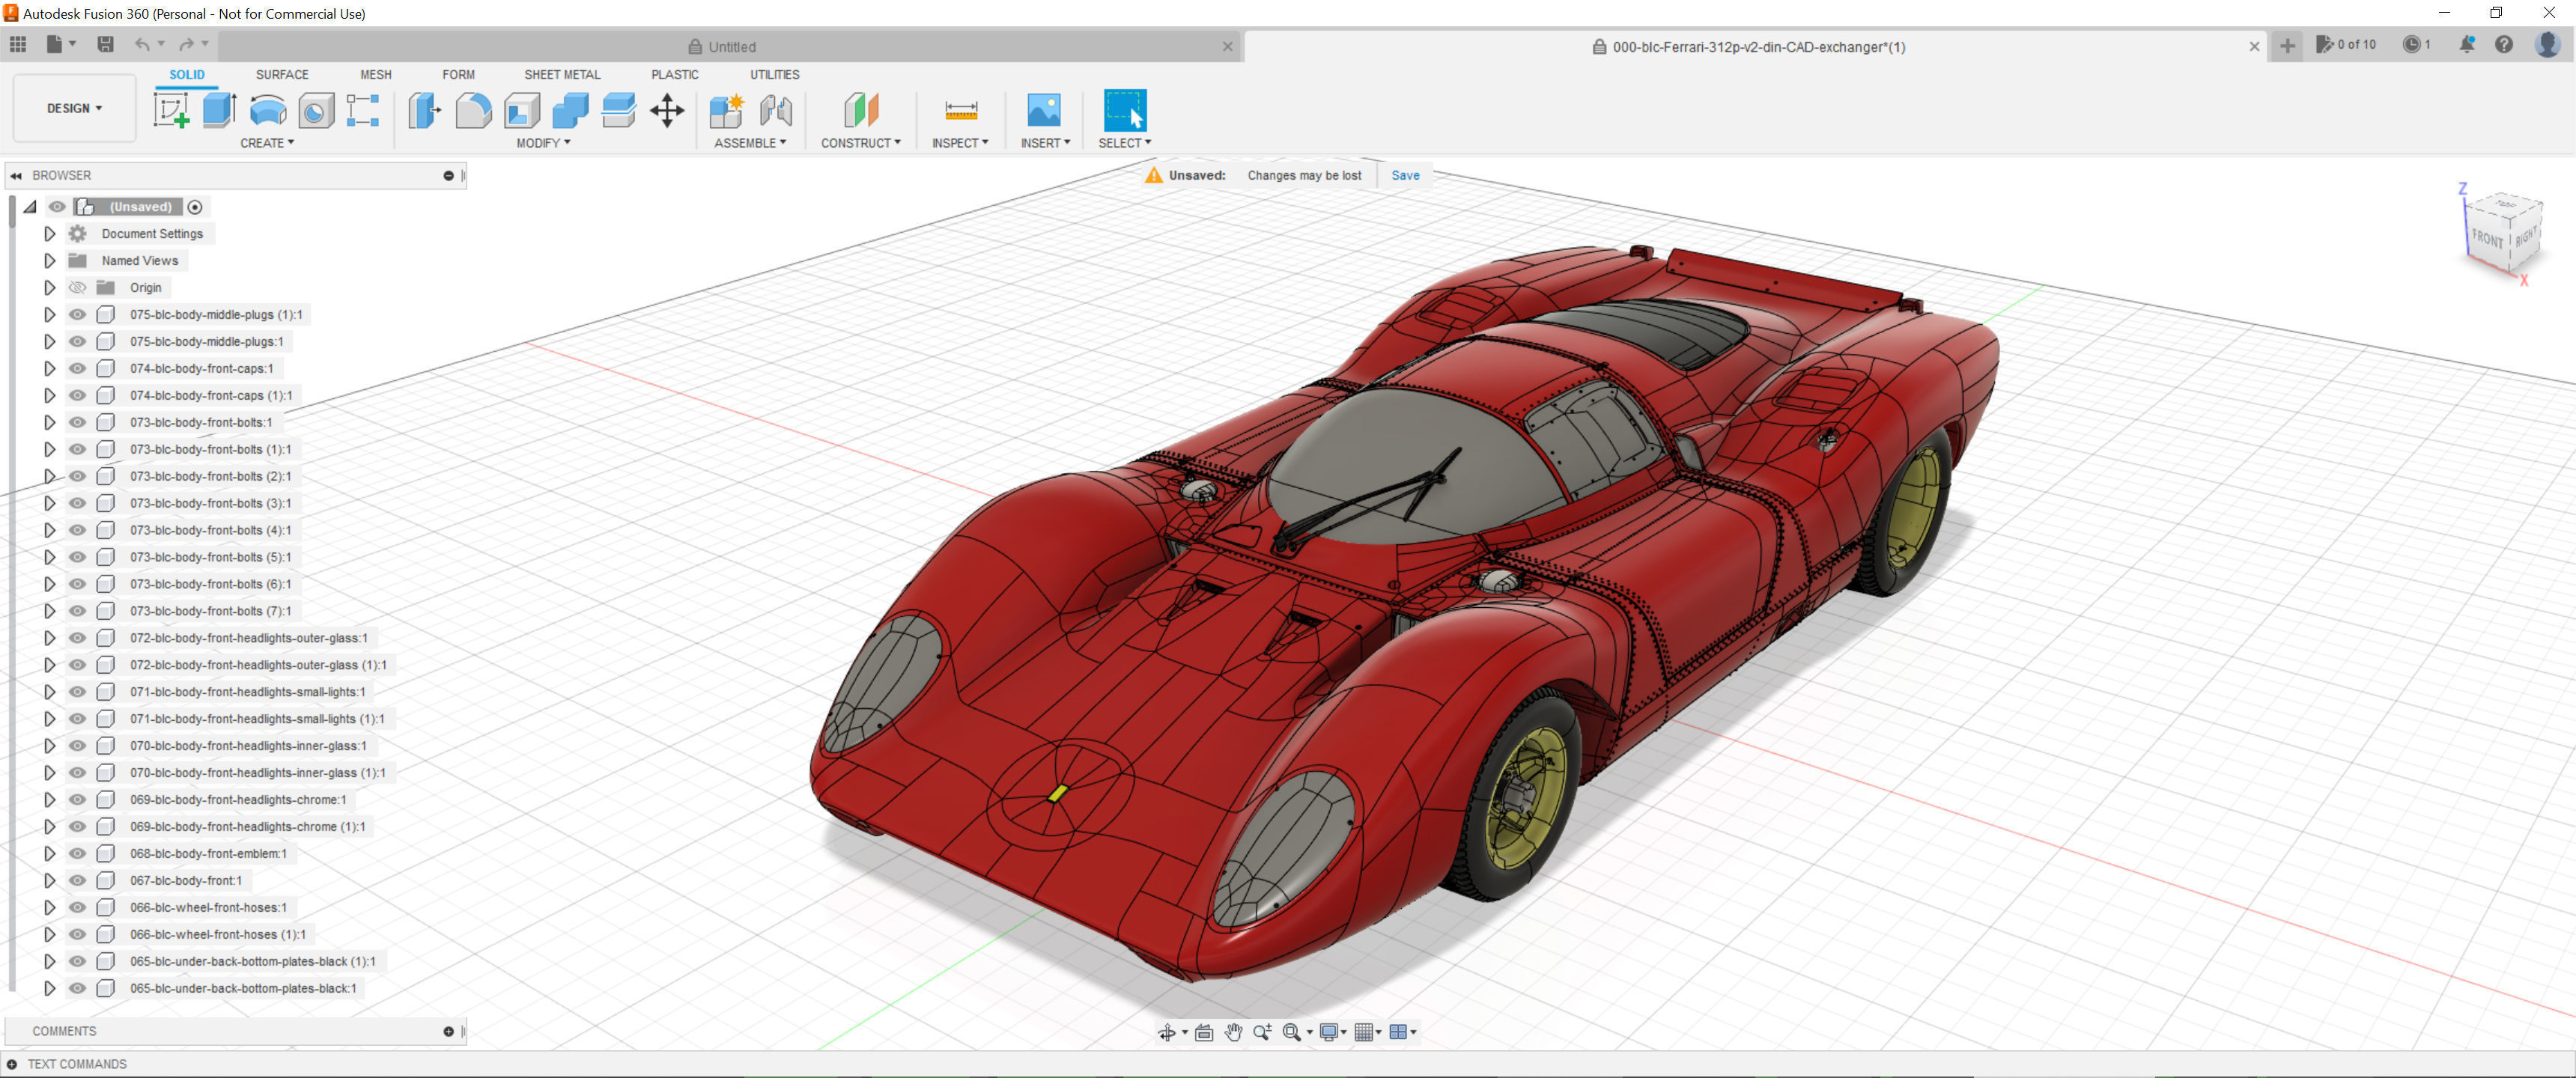Select the Revolve tool icon

click(267, 110)
